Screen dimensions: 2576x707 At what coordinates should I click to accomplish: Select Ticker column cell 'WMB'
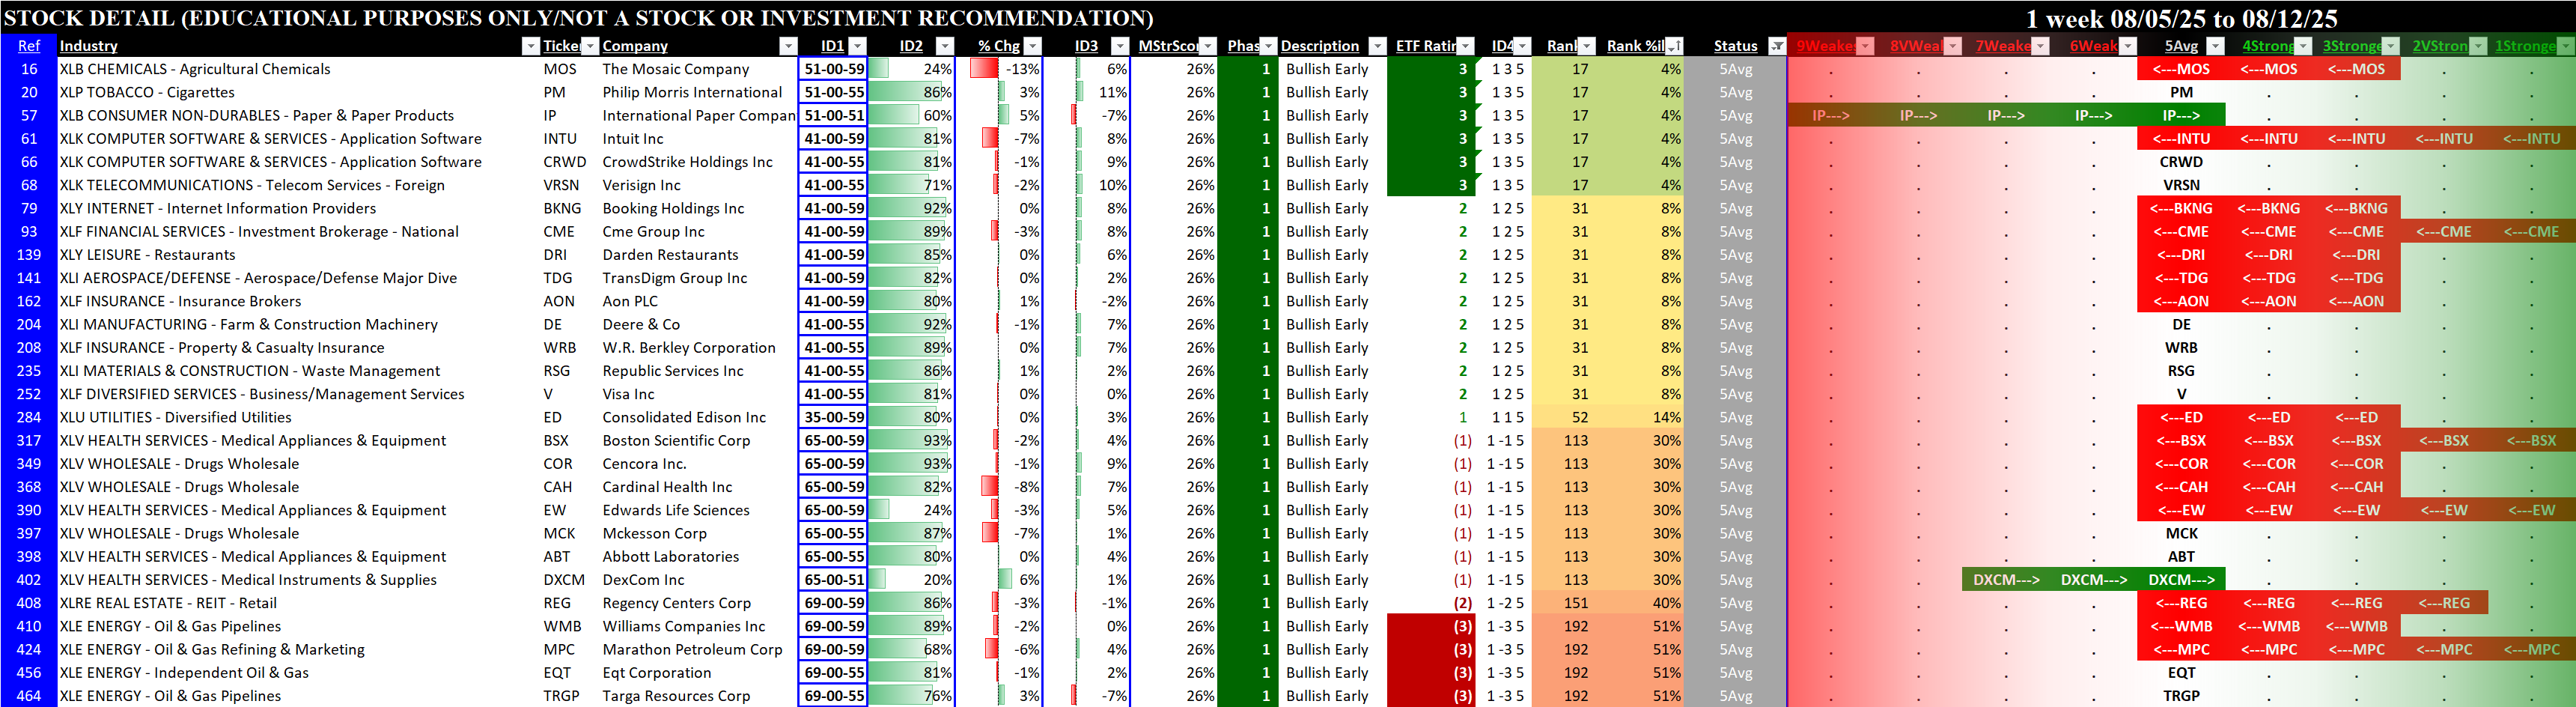coord(570,627)
